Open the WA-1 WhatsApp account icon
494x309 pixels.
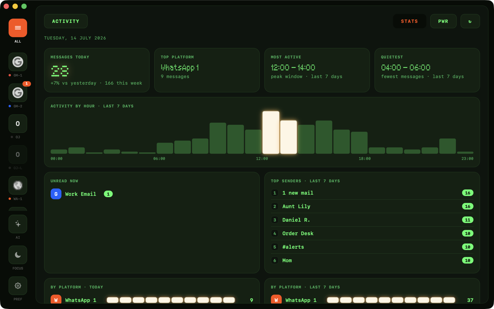[x=18, y=185]
